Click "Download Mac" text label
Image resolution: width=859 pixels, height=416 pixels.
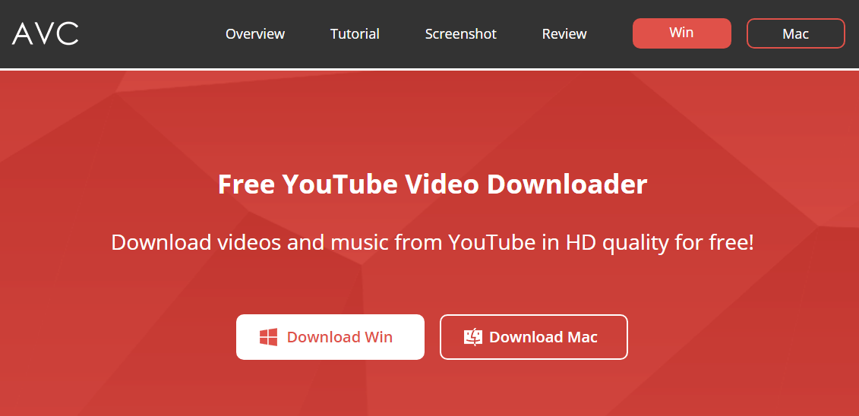tap(544, 337)
